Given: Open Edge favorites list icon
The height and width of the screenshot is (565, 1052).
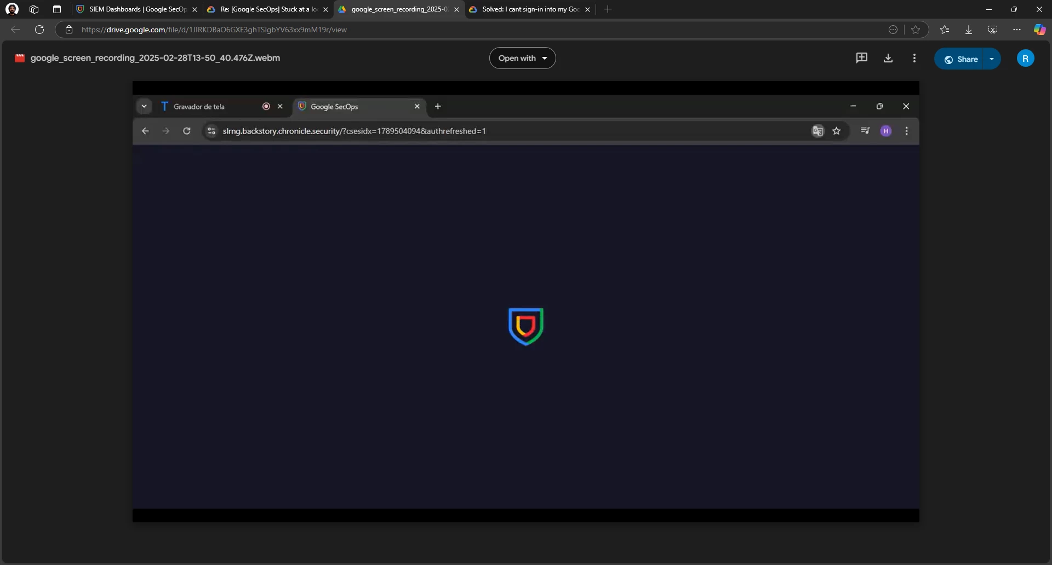Looking at the screenshot, I should coord(945,30).
